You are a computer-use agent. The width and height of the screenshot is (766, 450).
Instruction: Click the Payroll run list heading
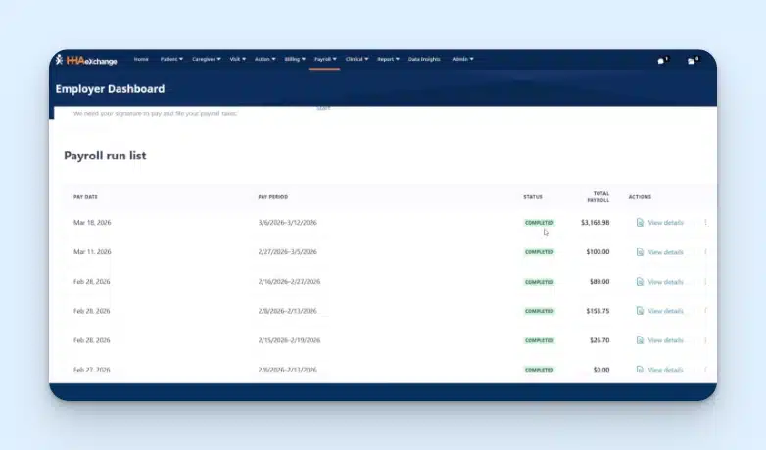coord(105,156)
